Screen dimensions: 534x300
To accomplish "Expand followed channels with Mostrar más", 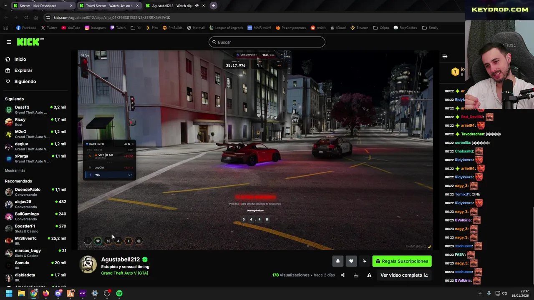I will [15, 170].
